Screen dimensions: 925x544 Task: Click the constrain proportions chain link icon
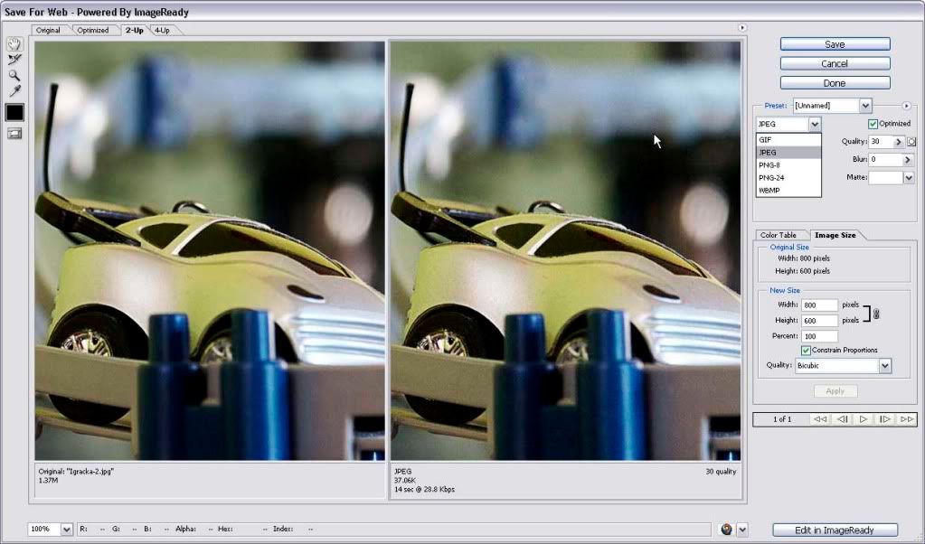click(x=876, y=314)
